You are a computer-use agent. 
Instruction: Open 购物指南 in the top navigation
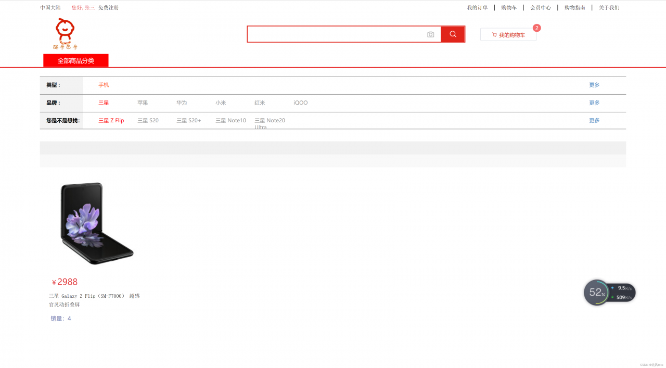pyautogui.click(x=575, y=8)
